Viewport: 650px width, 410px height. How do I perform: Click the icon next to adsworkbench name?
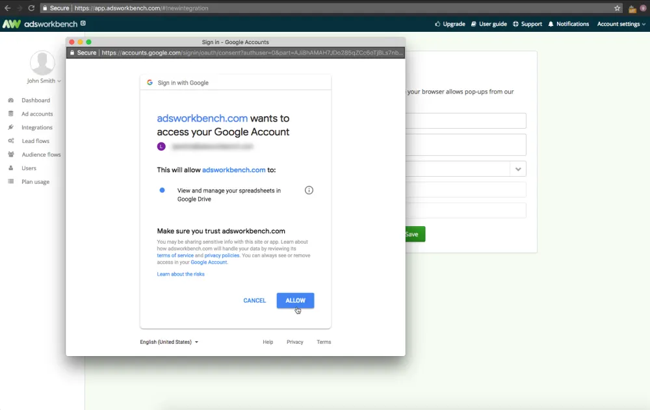83,23
